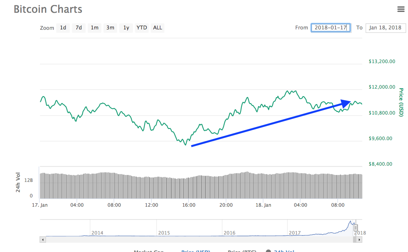Viewport: 408px width, 252px height.
Task: Click the 16:00 time axis label
Action: pos(189,205)
